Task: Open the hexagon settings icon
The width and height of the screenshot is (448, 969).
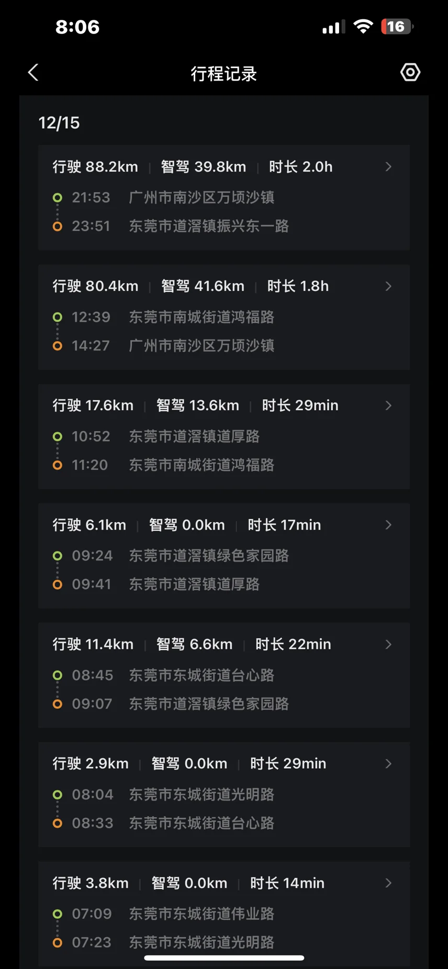Action: point(410,72)
